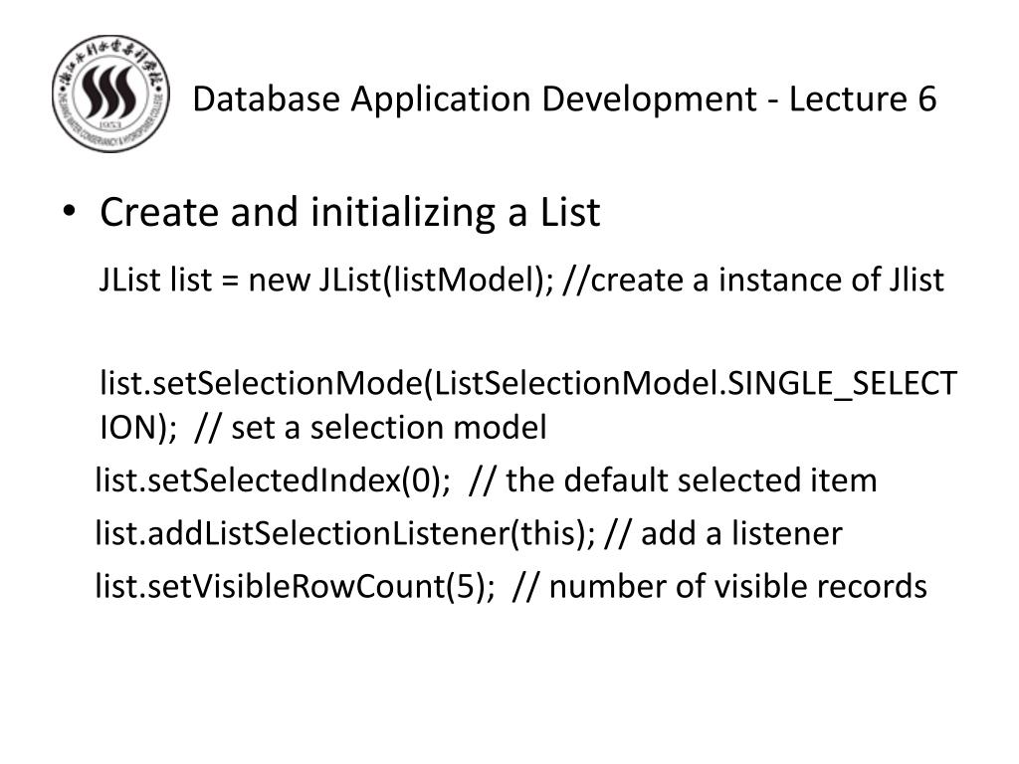Image resolution: width=1019 pixels, height=764 pixels.
Task: Click the JList list = new JList line
Action: point(521,280)
